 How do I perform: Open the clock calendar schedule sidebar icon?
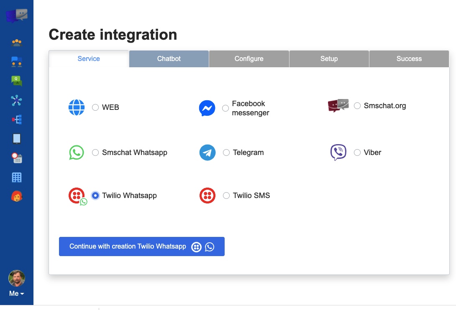click(17, 158)
